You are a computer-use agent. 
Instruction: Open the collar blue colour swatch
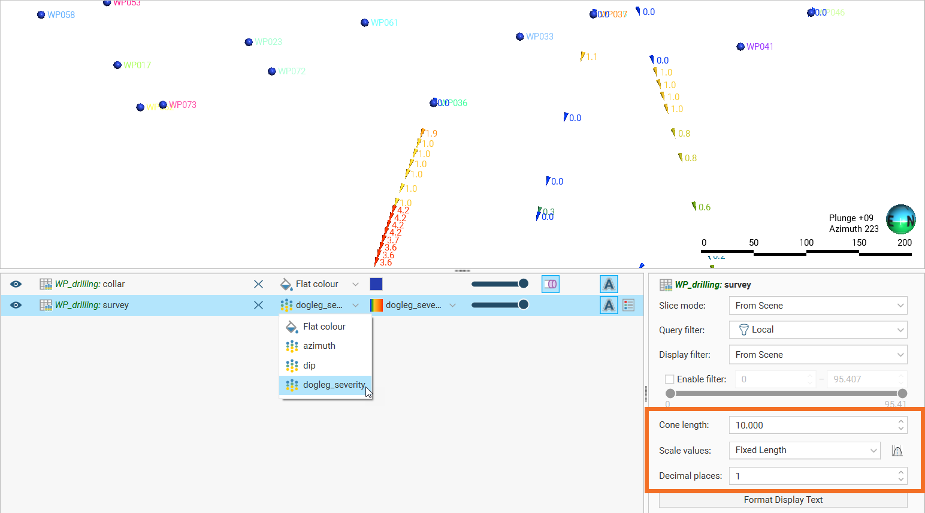[x=376, y=284]
